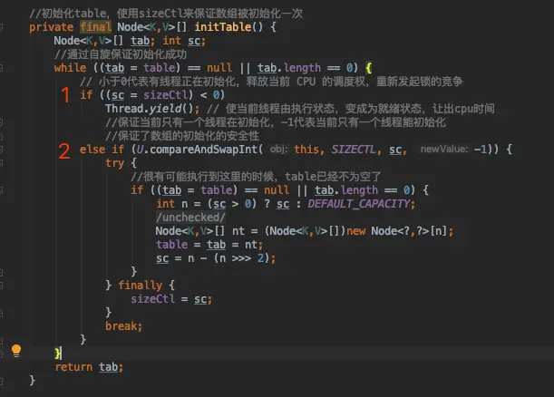The image size is (554, 397).
Task: Click the highlighted final keyword
Action: click(x=96, y=27)
